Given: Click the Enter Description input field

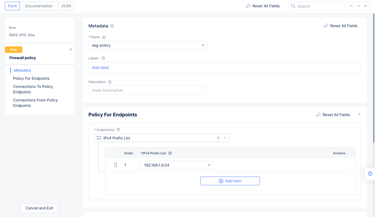Looking at the screenshot, I should (x=148, y=90).
